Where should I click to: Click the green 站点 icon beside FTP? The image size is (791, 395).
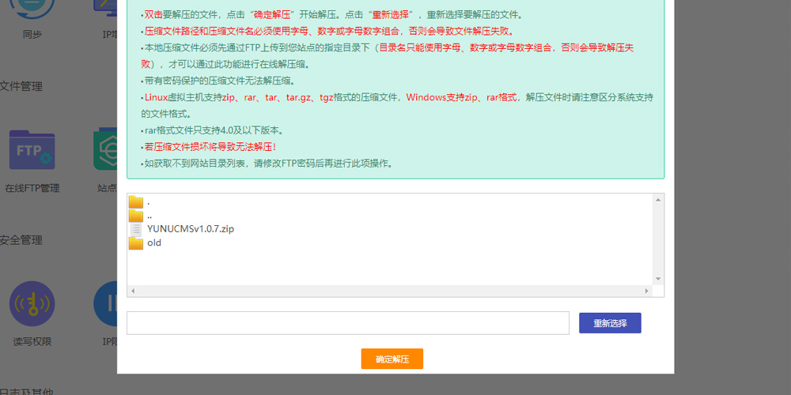106,150
